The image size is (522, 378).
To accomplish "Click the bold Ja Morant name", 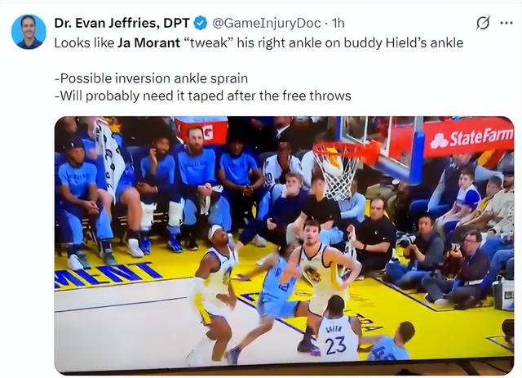I will coord(148,43).
